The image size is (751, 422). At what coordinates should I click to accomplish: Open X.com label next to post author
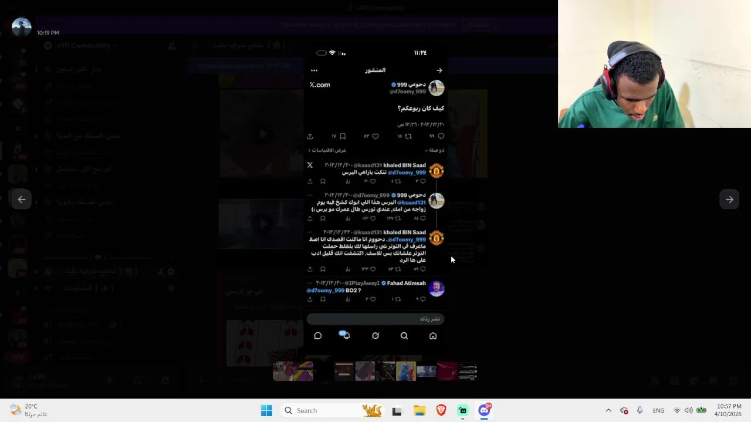pyautogui.click(x=320, y=85)
